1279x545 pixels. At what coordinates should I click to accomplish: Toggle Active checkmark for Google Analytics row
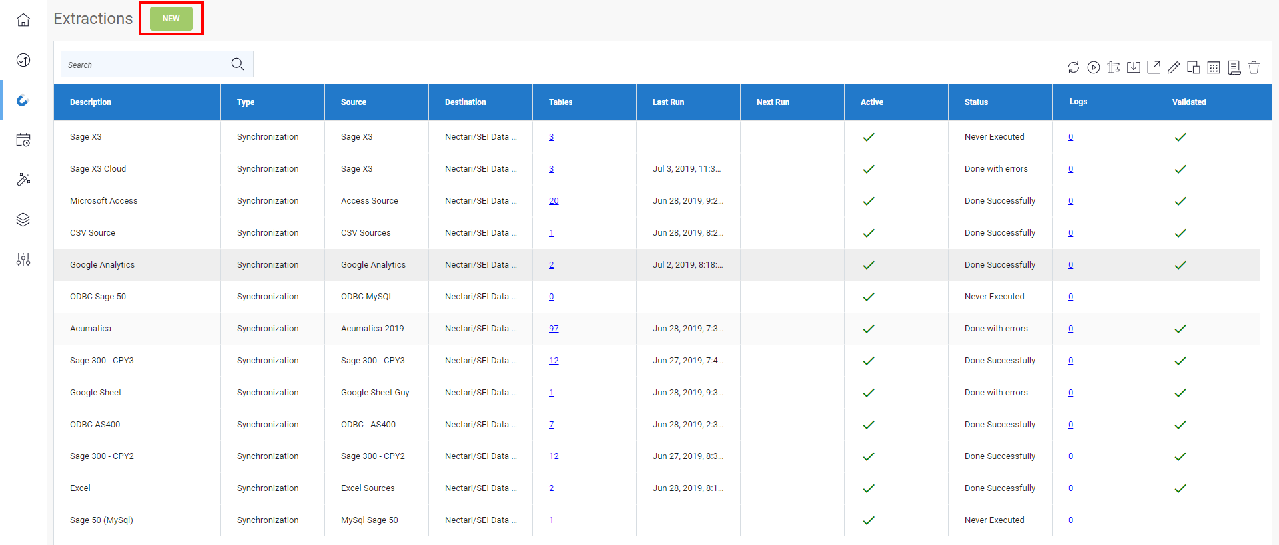869,265
